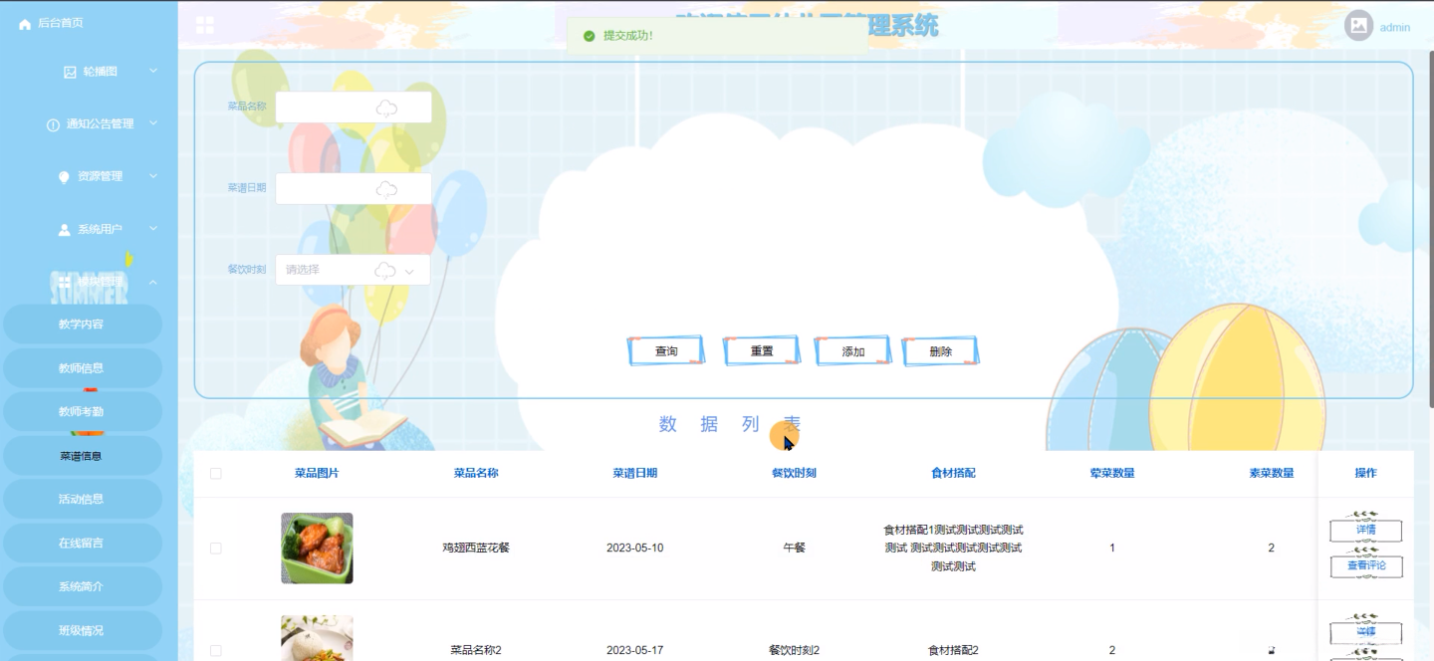Image resolution: width=1434 pixels, height=661 pixels.
Task: Expand the 系统用户 chevron
Action: click(153, 229)
